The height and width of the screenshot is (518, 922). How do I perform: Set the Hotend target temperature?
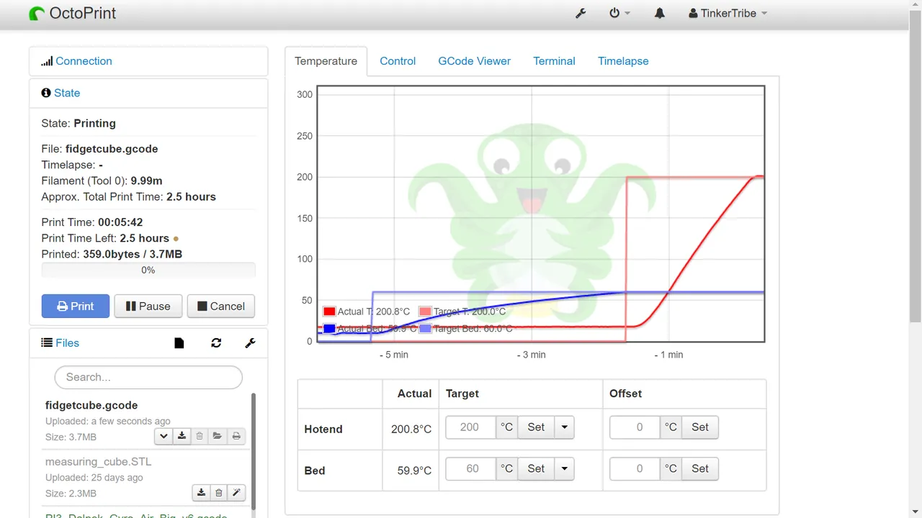[x=536, y=427]
